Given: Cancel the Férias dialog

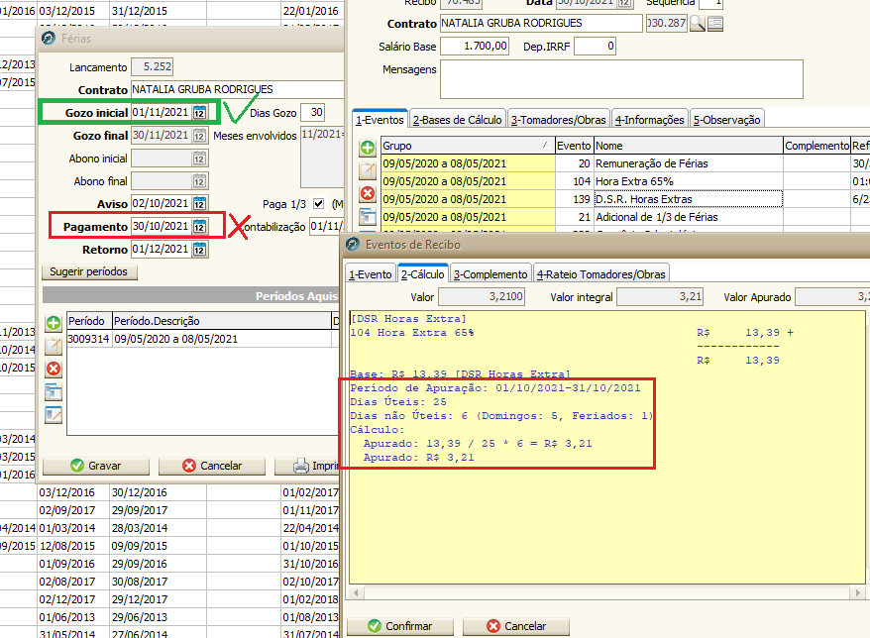Looking at the screenshot, I should (x=212, y=466).
